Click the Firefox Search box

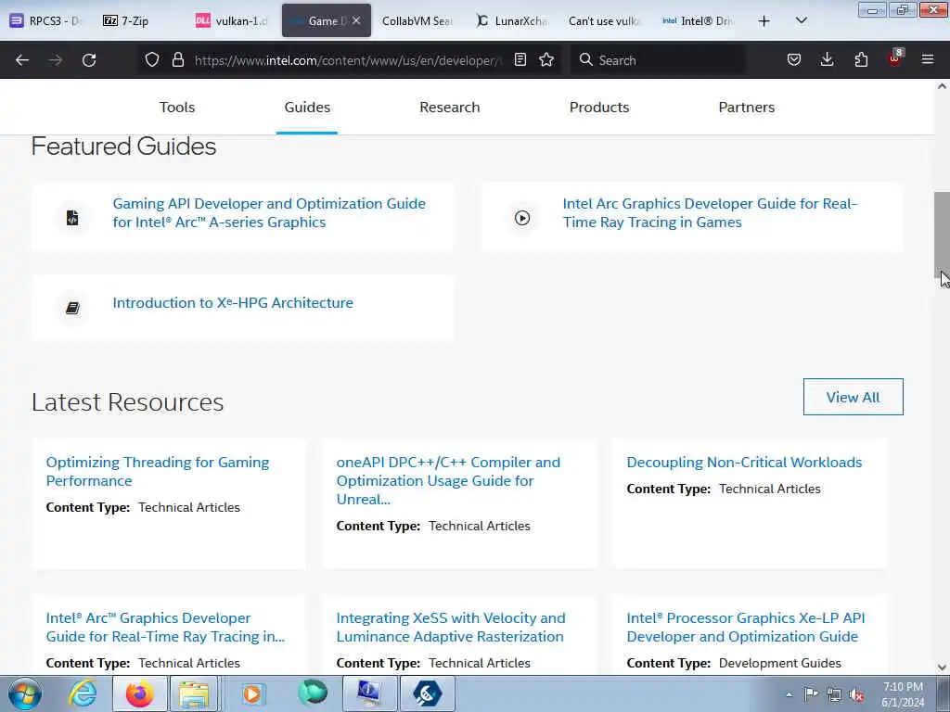pyautogui.click(x=658, y=60)
